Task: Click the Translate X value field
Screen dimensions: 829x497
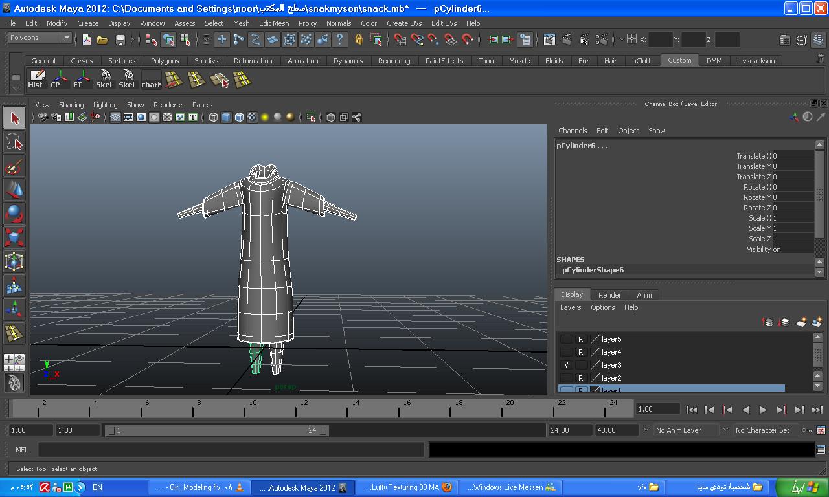Action: click(x=793, y=156)
